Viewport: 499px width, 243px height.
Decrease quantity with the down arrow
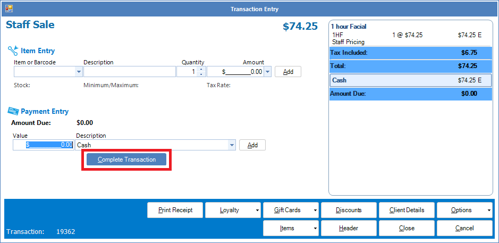[x=201, y=74]
